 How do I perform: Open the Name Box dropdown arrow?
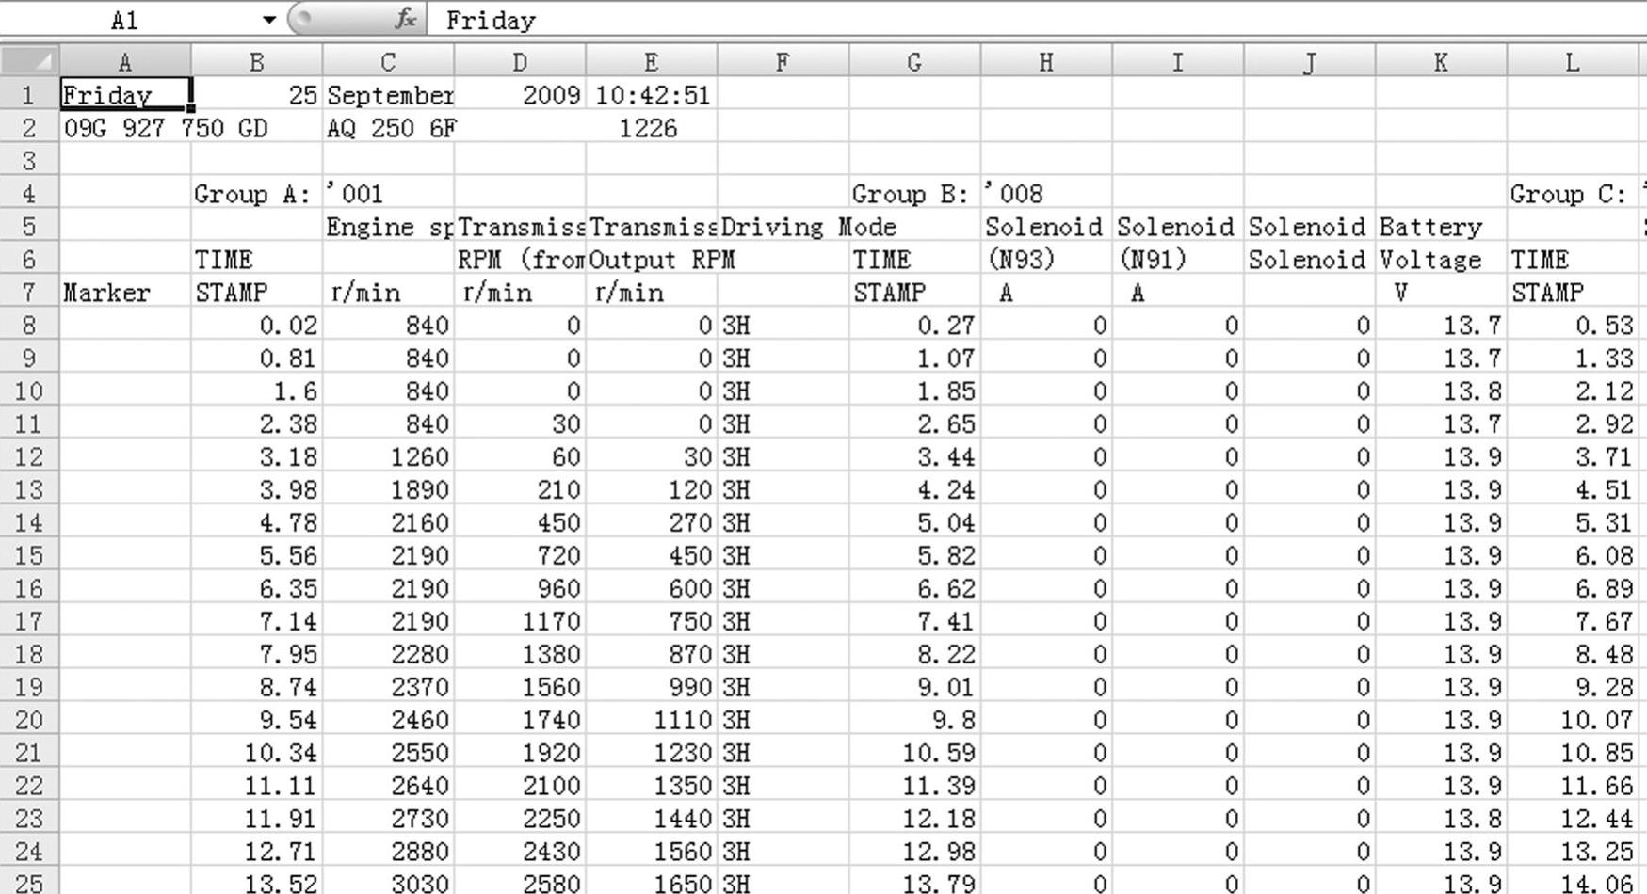pyautogui.click(x=269, y=19)
